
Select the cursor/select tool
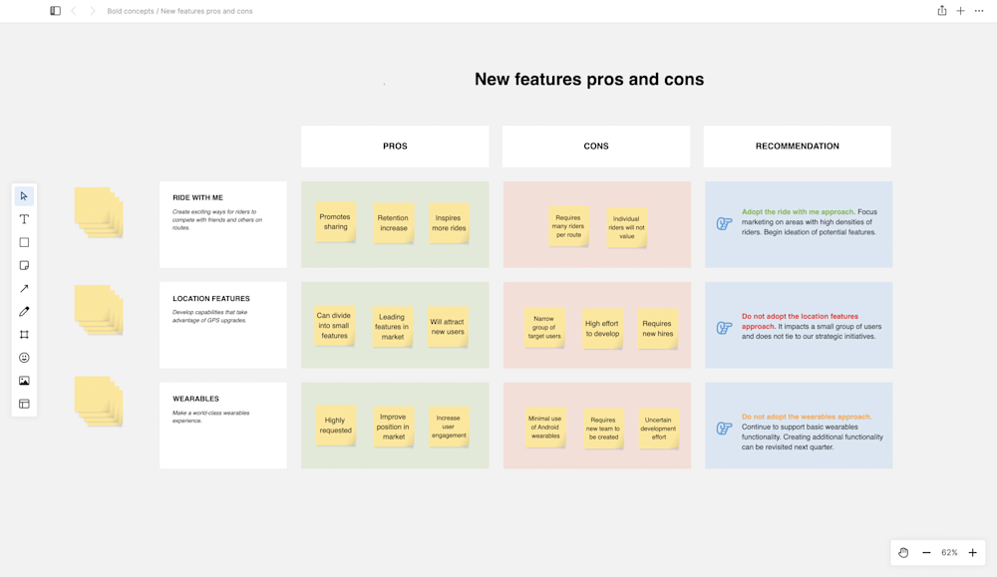[x=24, y=195]
